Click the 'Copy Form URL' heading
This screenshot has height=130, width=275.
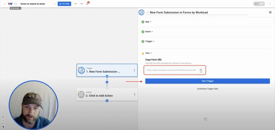click(x=153, y=60)
